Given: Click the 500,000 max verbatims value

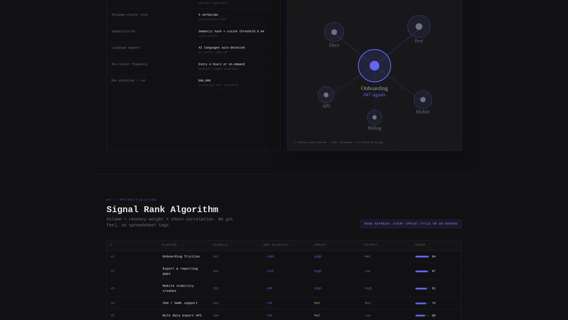Looking at the screenshot, I should pos(204,81).
